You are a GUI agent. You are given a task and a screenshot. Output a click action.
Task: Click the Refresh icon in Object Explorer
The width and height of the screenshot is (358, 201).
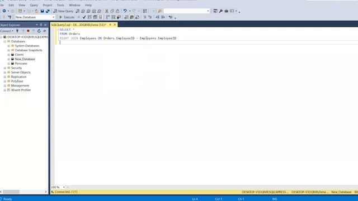click(x=39, y=31)
